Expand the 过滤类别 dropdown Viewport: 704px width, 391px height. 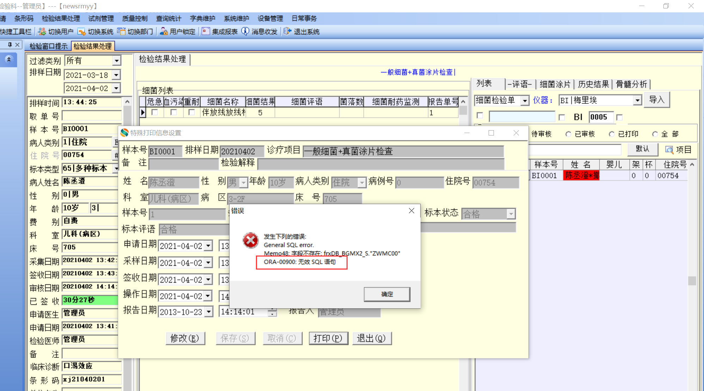click(116, 61)
